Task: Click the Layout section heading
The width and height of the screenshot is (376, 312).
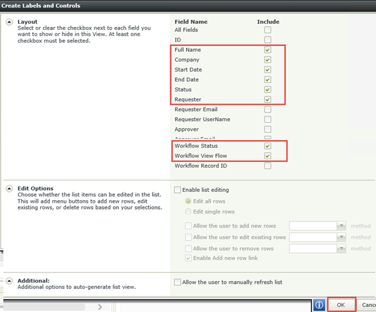Action: point(28,22)
